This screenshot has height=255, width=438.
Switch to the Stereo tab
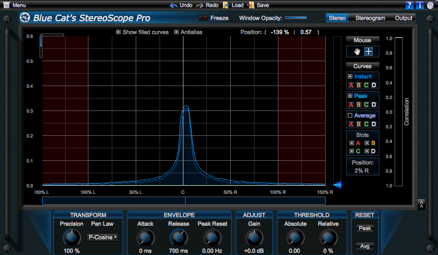click(x=337, y=18)
